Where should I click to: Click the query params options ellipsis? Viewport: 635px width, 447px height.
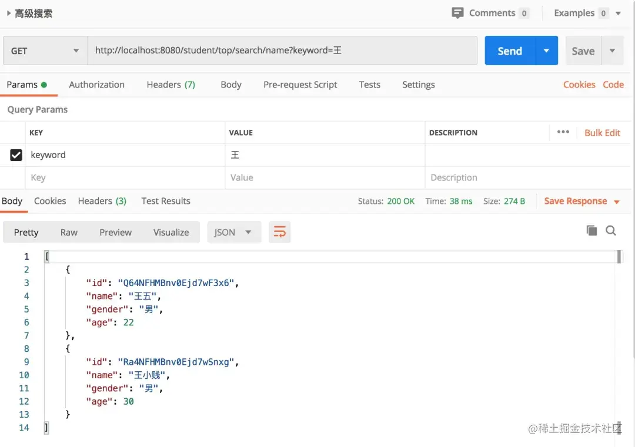(563, 132)
